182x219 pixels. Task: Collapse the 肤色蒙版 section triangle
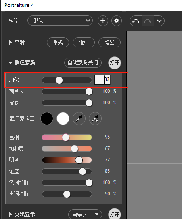pyautogui.click(x=10, y=63)
